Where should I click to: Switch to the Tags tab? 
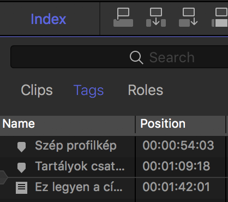point(88,91)
